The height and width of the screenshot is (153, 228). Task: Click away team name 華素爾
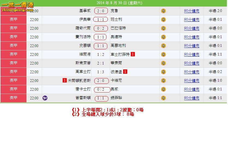(x=116, y=63)
